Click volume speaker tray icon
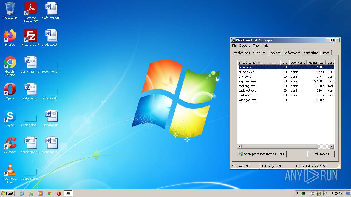Viewport: 351px width, 197px height. coord(312,193)
